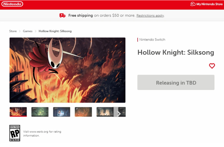Open the Restrictions apply link

(150, 15)
